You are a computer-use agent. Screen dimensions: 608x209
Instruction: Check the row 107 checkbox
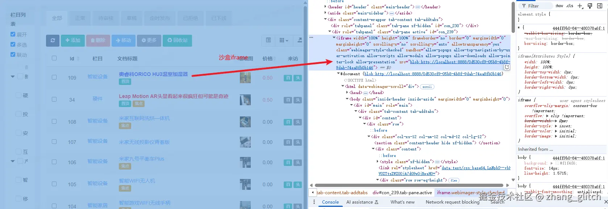[54, 141]
